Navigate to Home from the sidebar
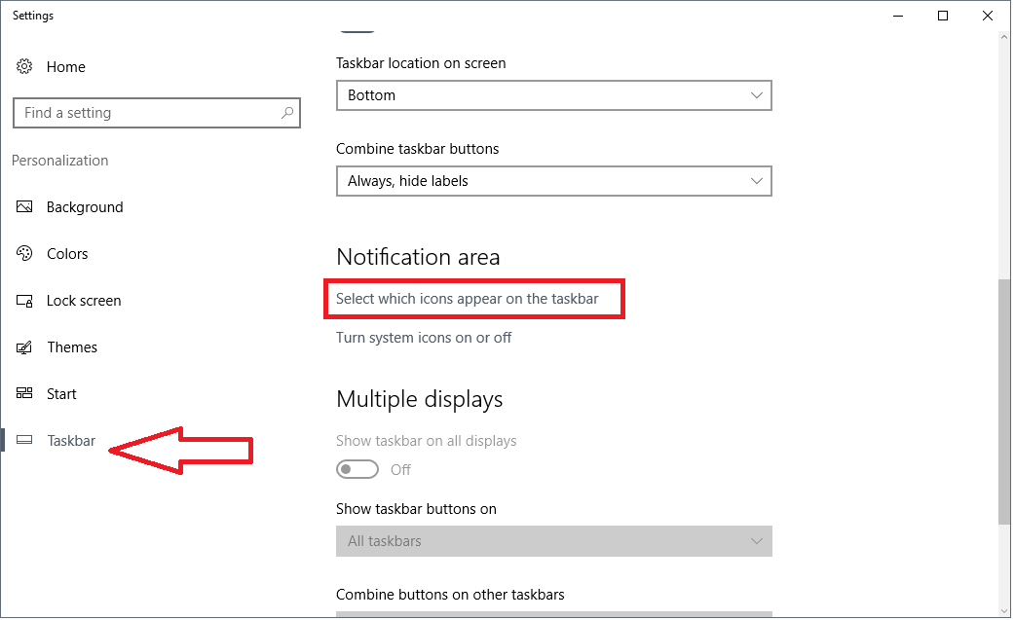 (65, 66)
